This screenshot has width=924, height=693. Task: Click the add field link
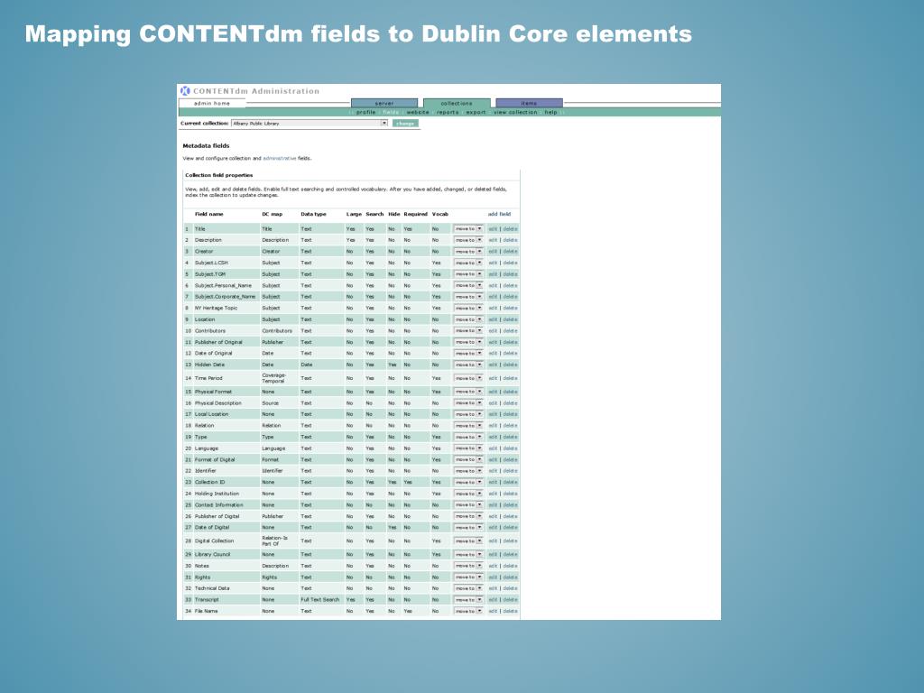coord(499,214)
